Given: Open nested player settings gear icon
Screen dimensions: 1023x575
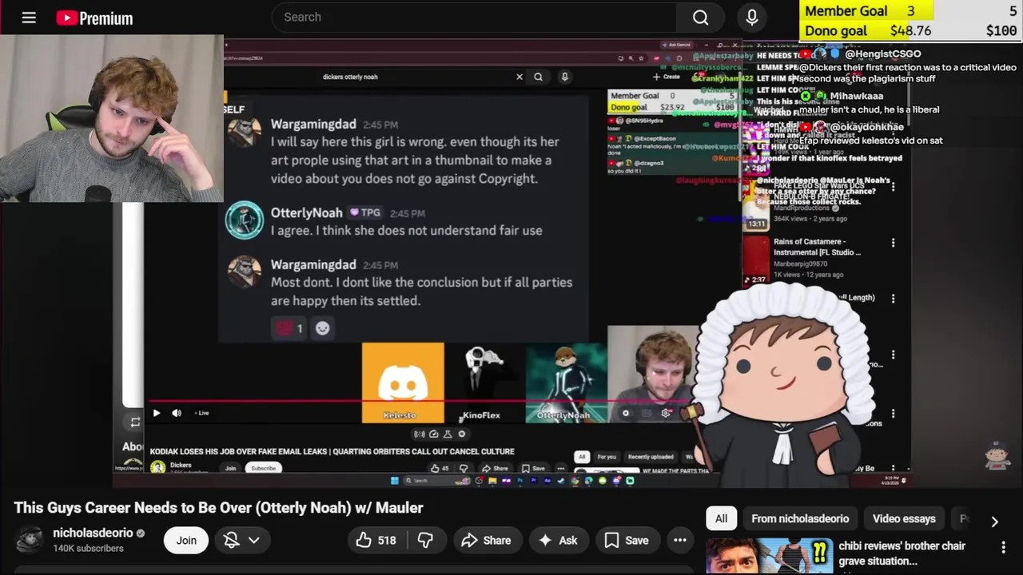Looking at the screenshot, I should pyautogui.click(x=666, y=413).
